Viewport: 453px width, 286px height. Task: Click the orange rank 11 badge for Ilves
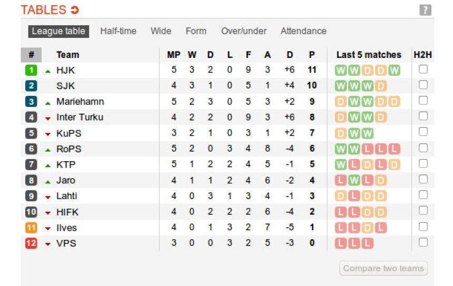click(31, 228)
